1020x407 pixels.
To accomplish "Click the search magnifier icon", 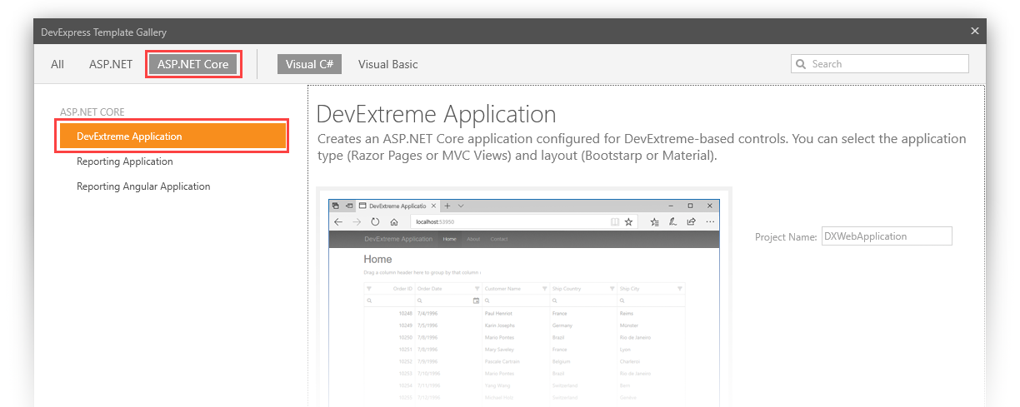I will 801,64.
